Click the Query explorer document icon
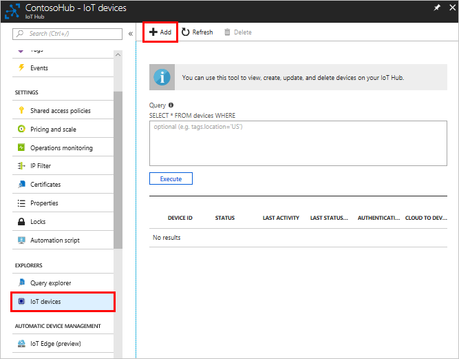Viewport: 459px width, 359px height. (x=21, y=283)
